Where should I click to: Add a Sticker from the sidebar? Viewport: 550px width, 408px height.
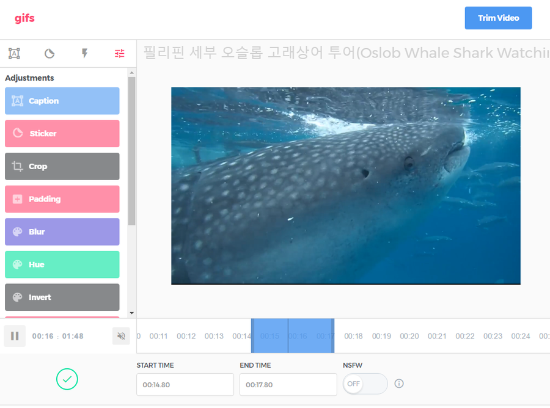coord(62,133)
